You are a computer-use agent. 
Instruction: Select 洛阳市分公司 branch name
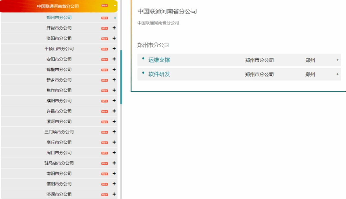tap(59, 38)
